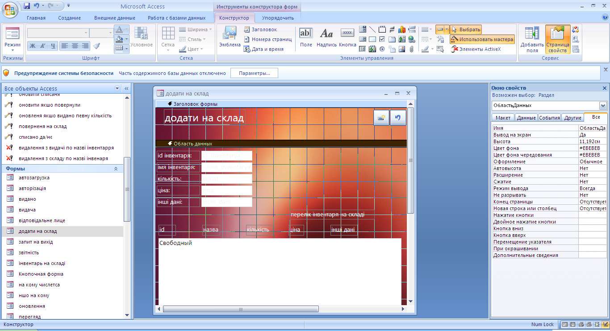Image resolution: width=610 pixels, height=331 pixels.
Task: Pick the Line control in the controls gallery
Action: pyautogui.click(x=372, y=29)
